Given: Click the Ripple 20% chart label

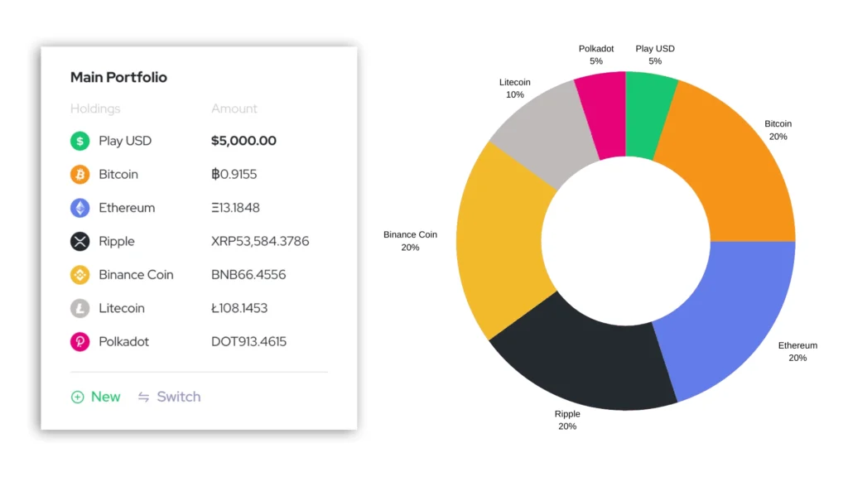Looking at the screenshot, I should pos(567,420).
